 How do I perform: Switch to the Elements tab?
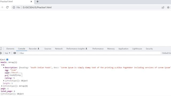coord(10,49)
